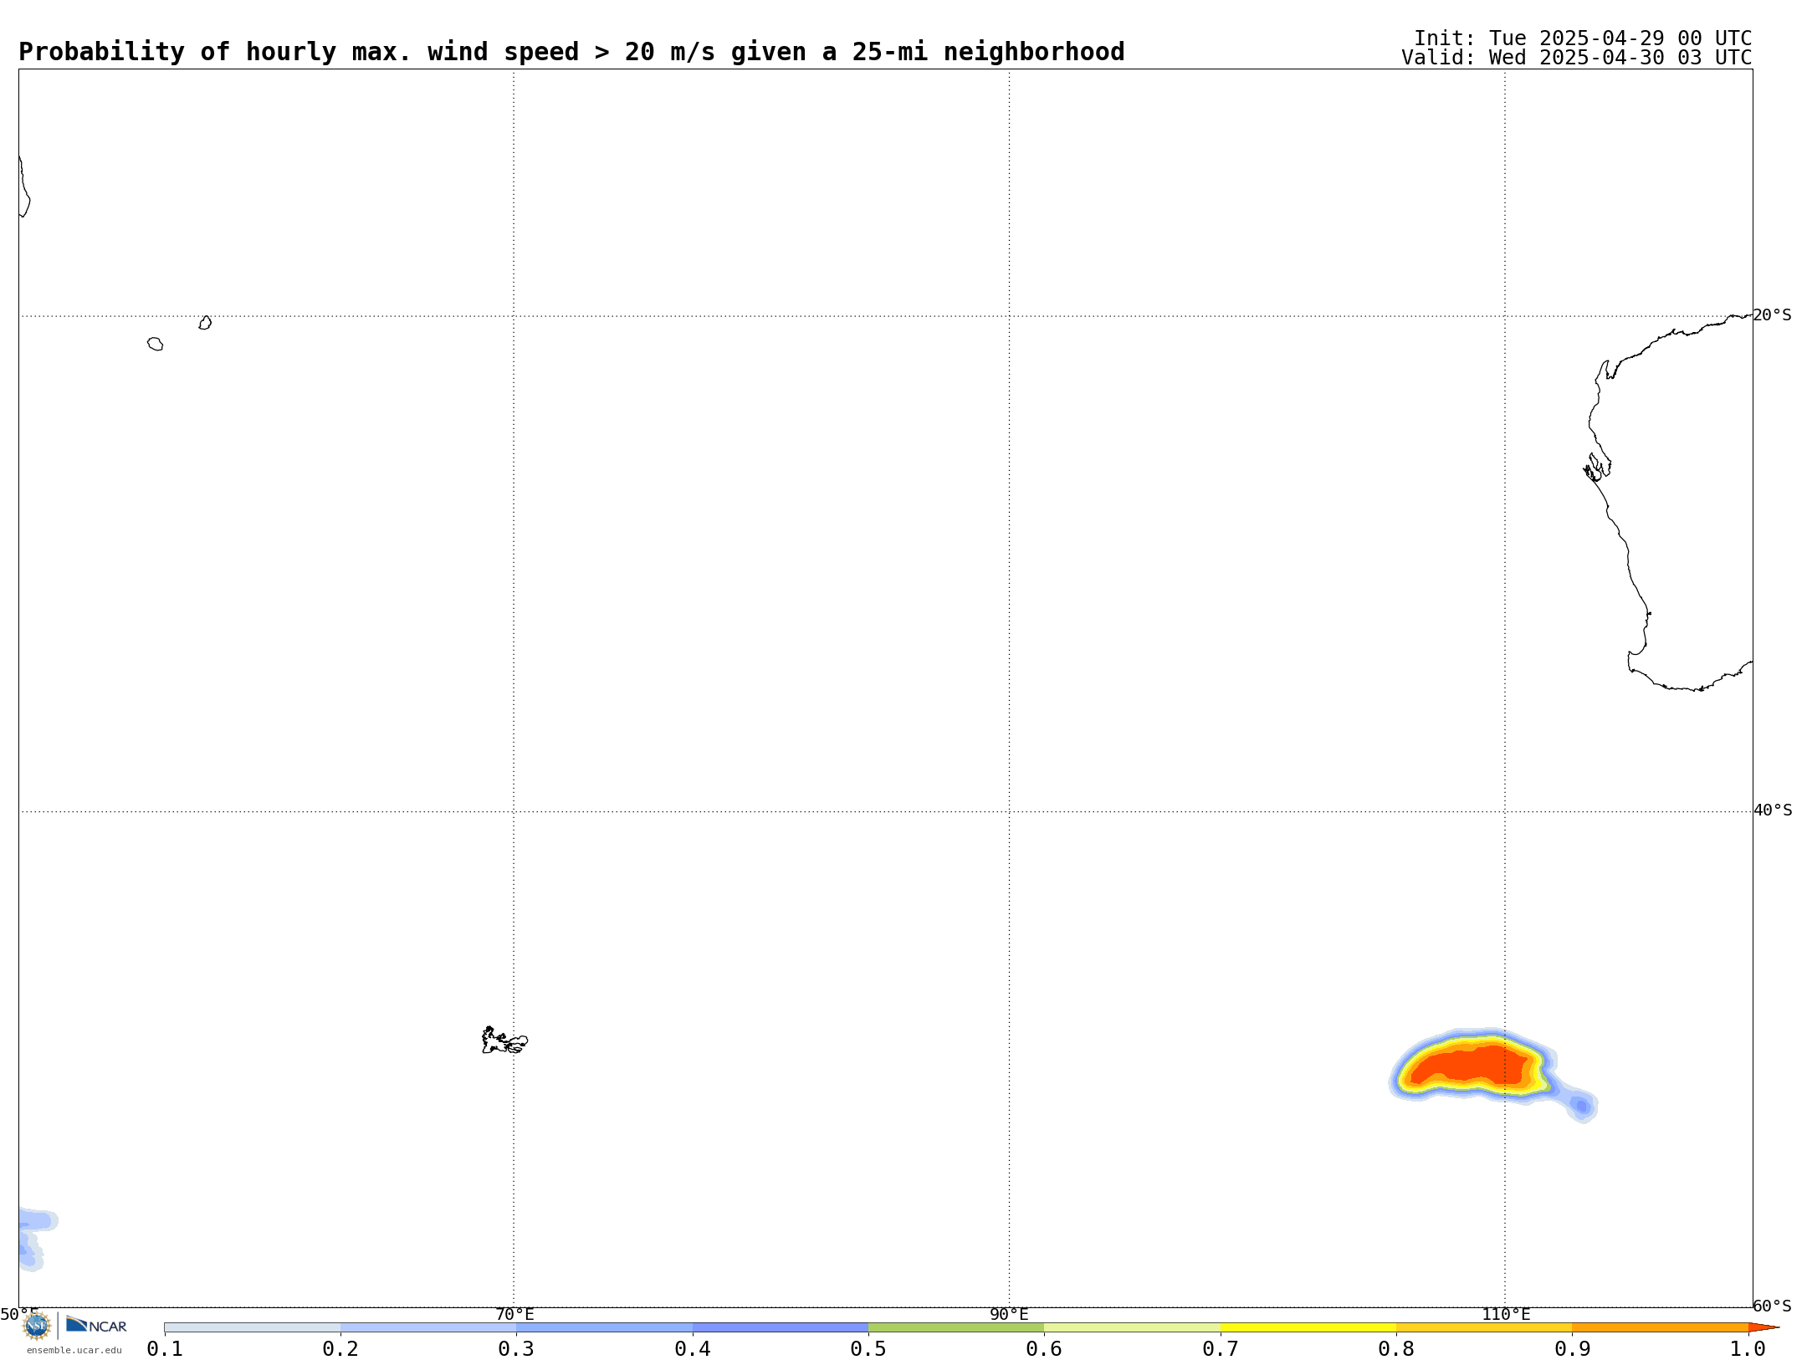Click the 0.5 colorbar tick label
The width and height of the screenshot is (1807, 1360).
pyautogui.click(x=868, y=1349)
